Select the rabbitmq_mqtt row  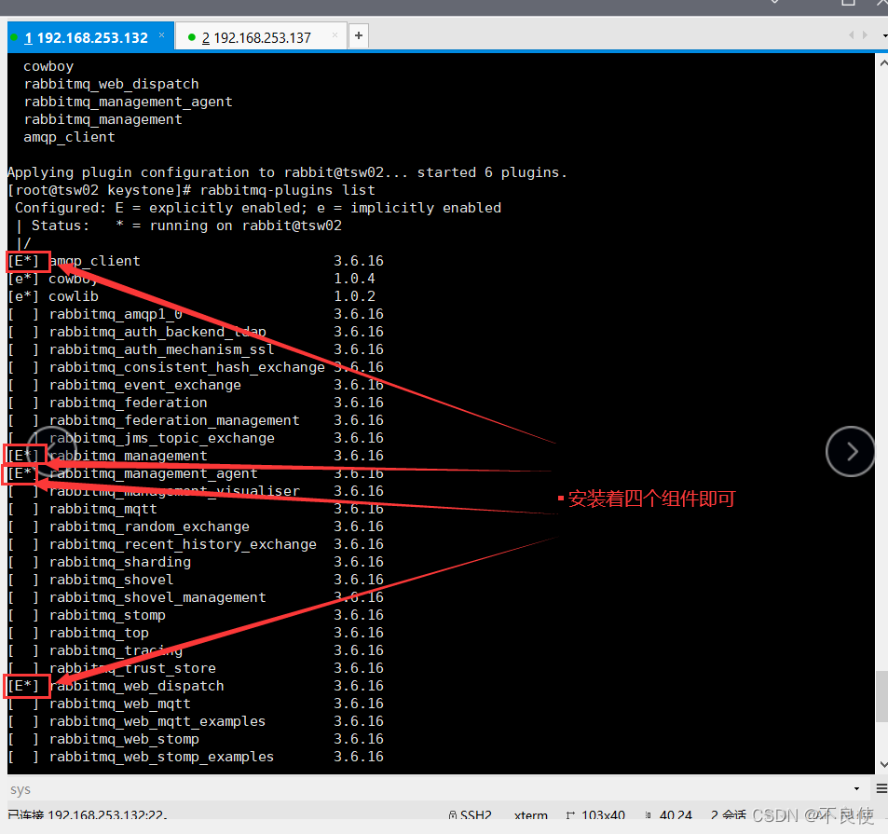196,509
